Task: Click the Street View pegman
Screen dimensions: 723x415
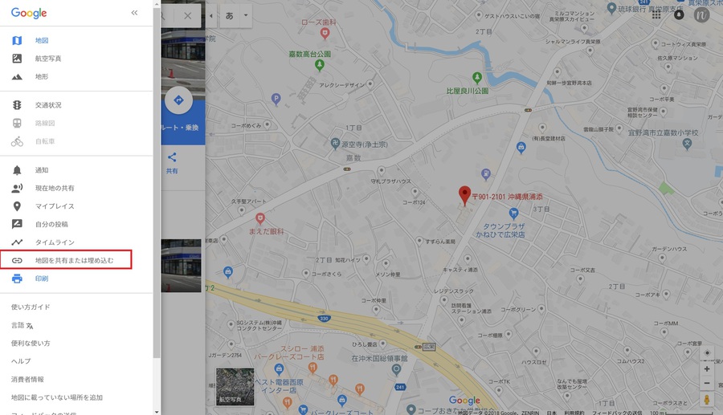Action: 707,399
